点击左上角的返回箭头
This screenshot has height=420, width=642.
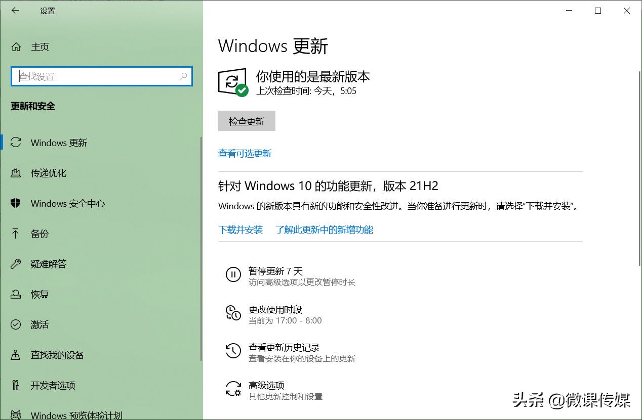tap(15, 11)
